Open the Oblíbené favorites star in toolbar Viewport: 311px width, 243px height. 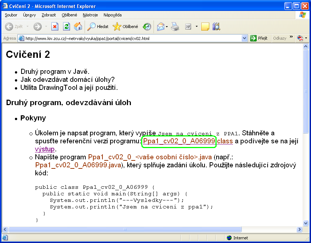pyautogui.click(x=125, y=27)
